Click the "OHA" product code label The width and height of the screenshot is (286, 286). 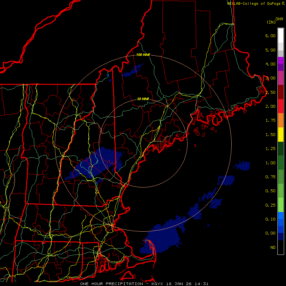[x=279, y=19]
